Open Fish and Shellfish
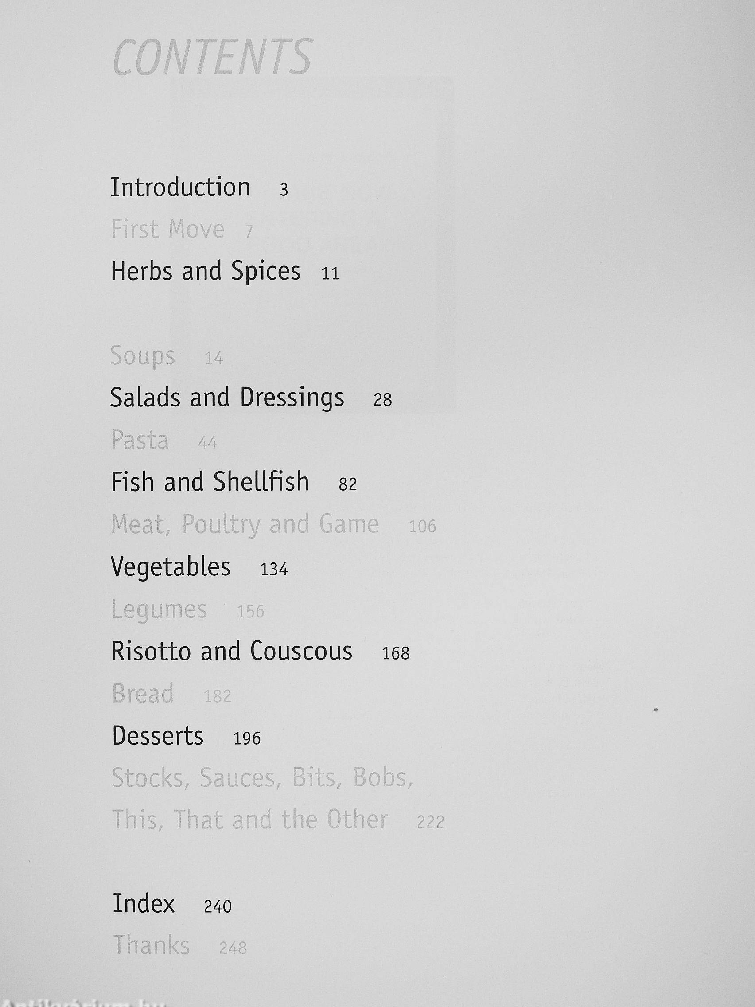 point(210,482)
